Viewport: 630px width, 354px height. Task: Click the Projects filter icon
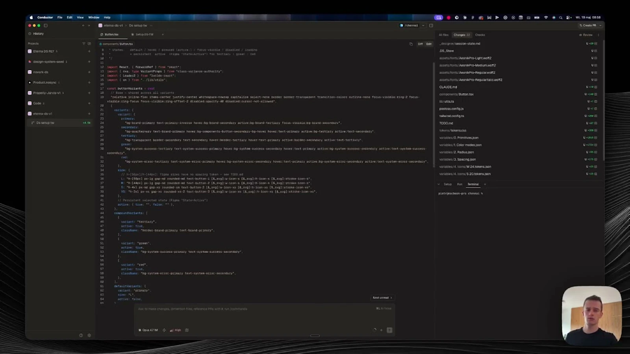(83, 44)
